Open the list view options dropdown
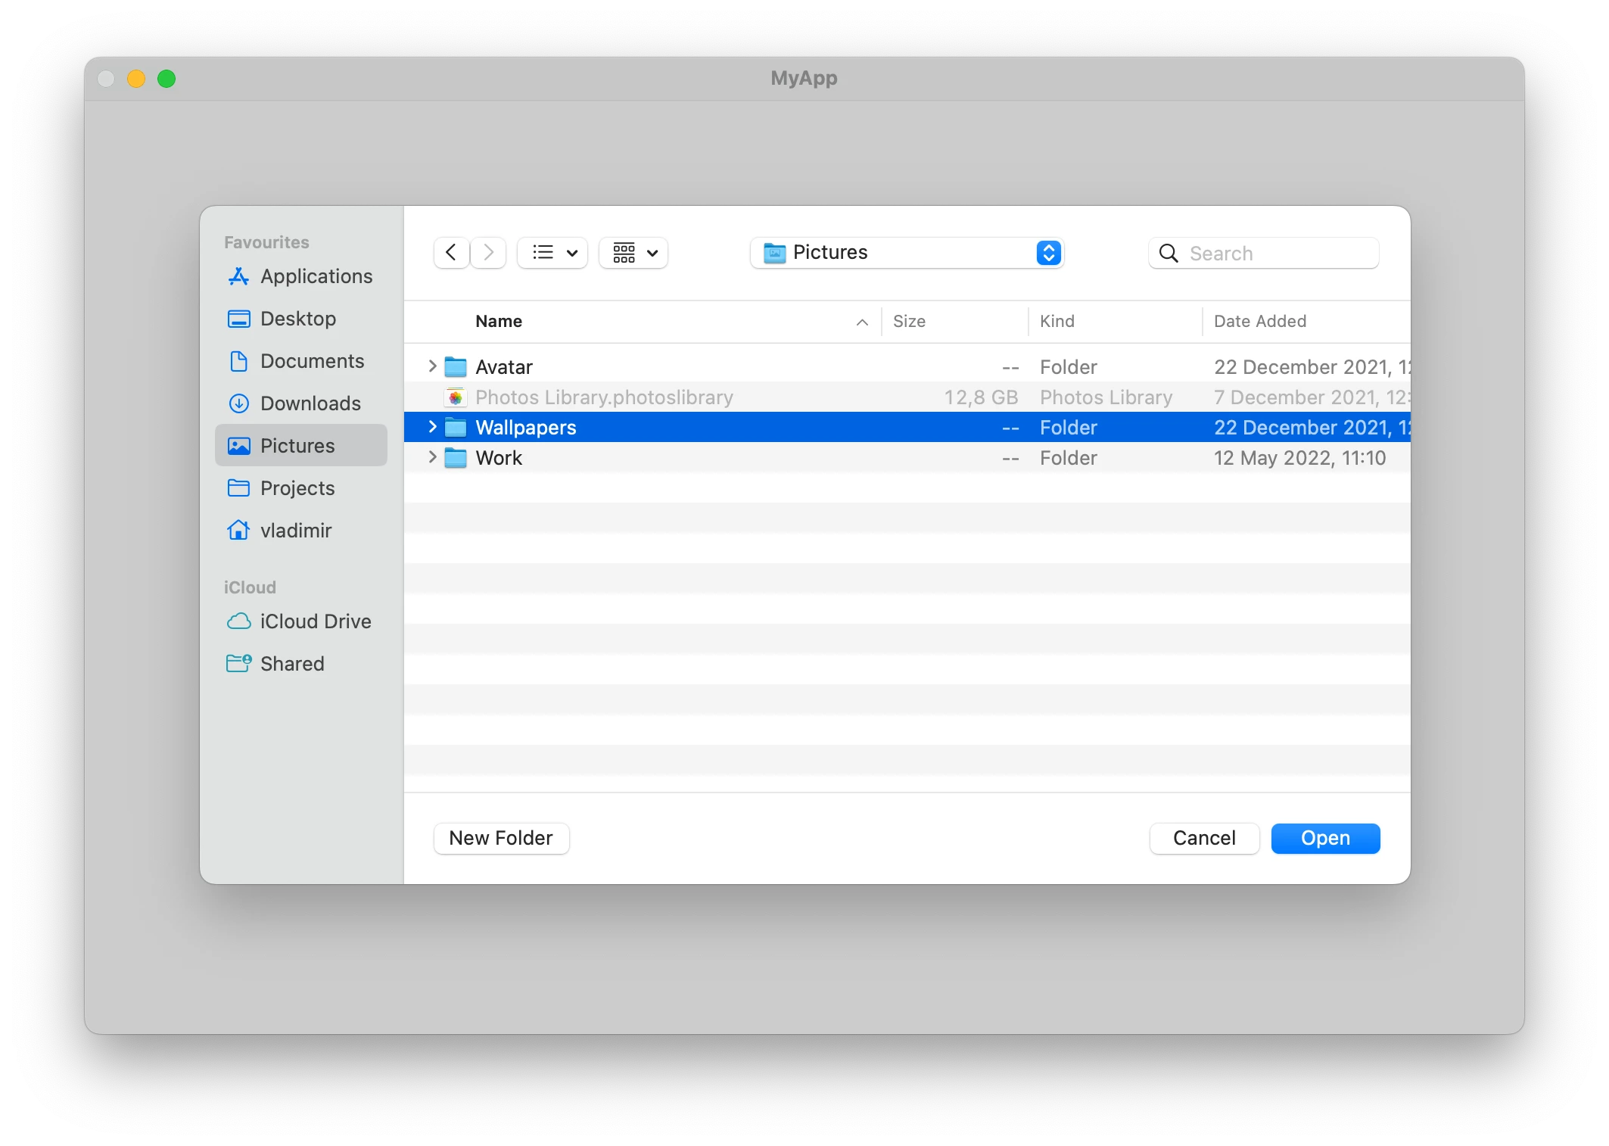The width and height of the screenshot is (1609, 1146). [x=552, y=253]
